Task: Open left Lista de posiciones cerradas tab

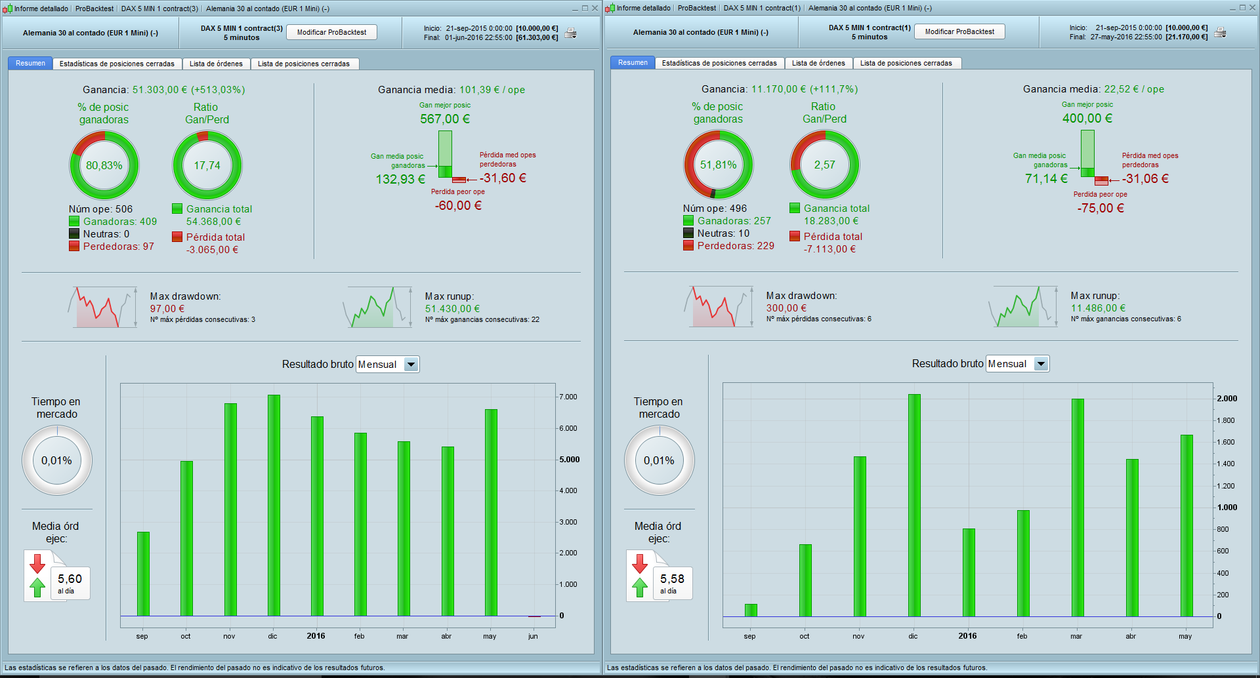Action: pos(304,64)
